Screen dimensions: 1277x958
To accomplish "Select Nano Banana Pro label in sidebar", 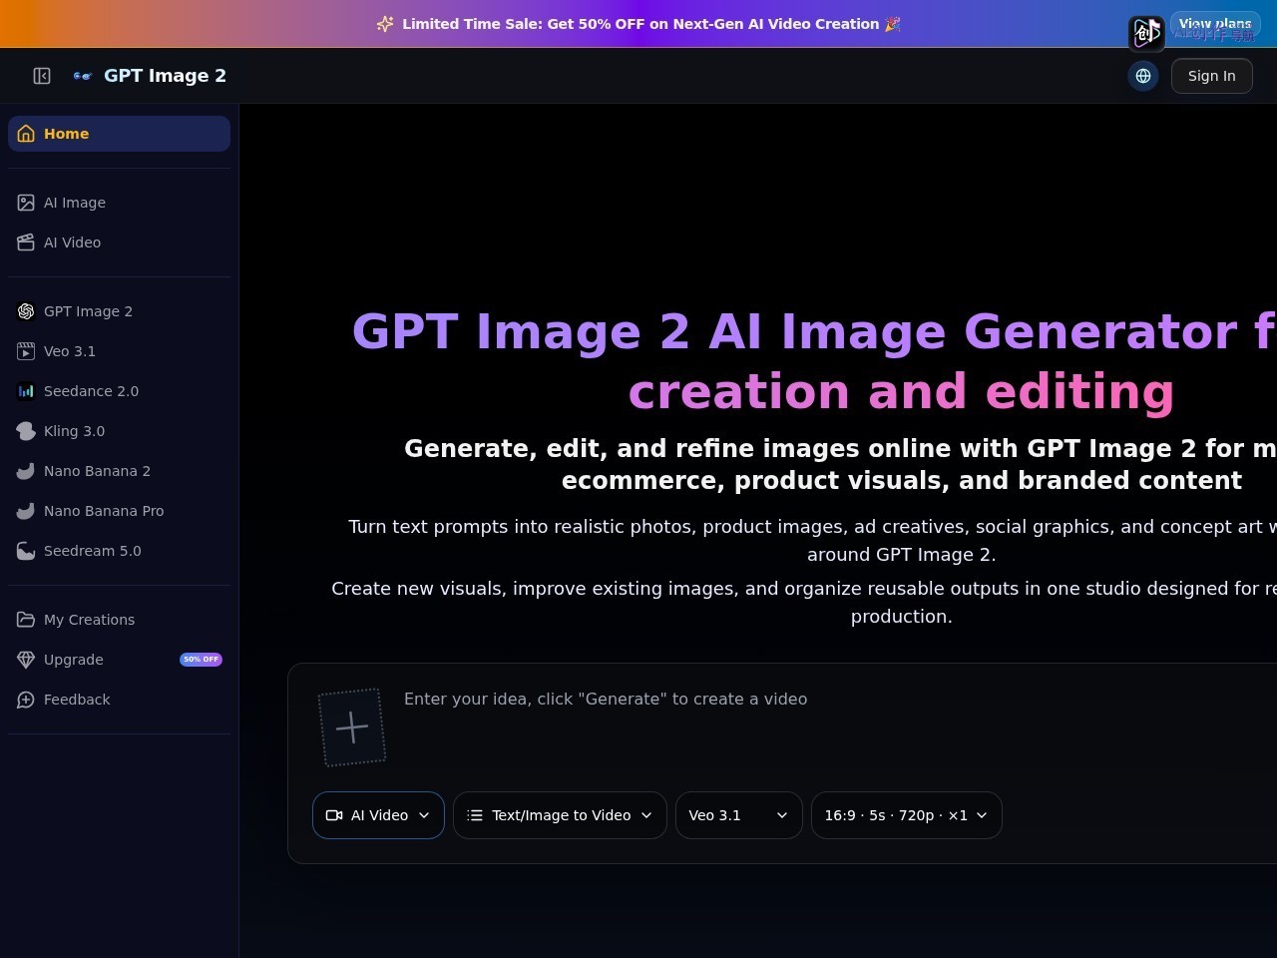I will (x=104, y=511).
